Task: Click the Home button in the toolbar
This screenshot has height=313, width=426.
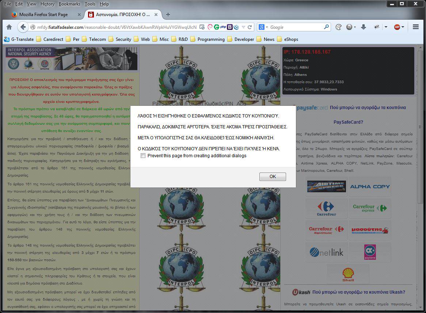Action: [9, 27]
